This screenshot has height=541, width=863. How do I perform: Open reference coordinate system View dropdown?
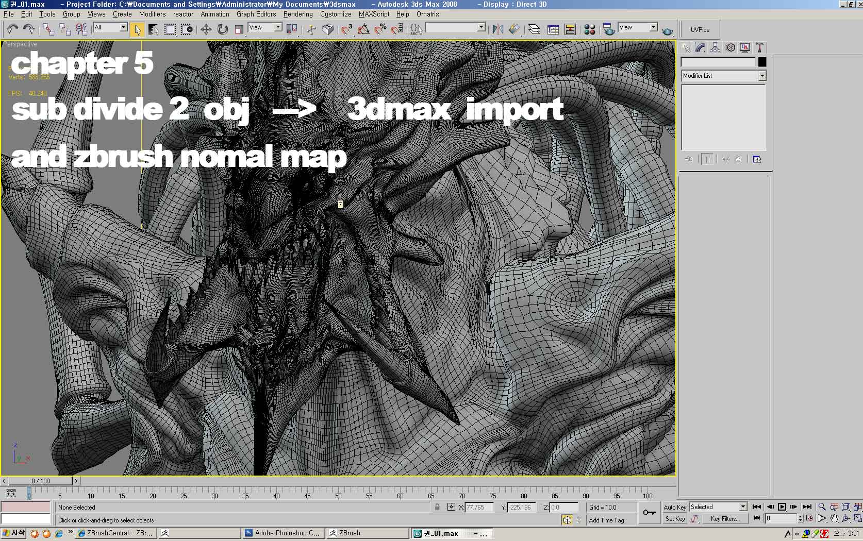[264, 27]
